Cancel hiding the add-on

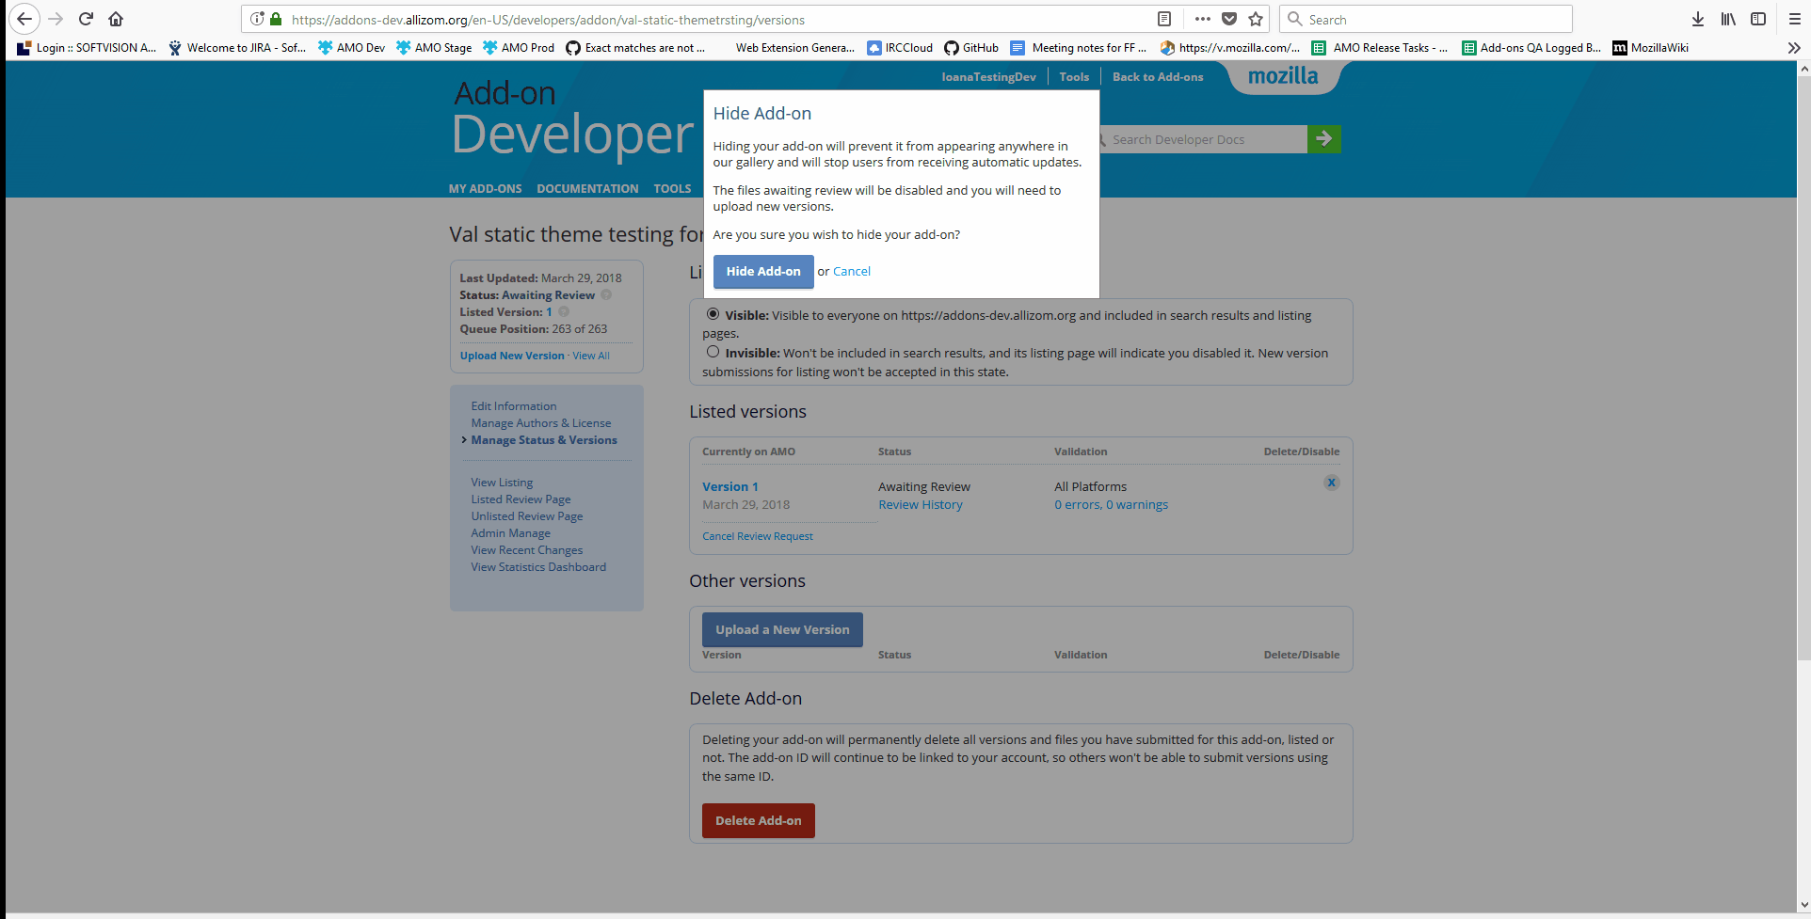click(851, 271)
